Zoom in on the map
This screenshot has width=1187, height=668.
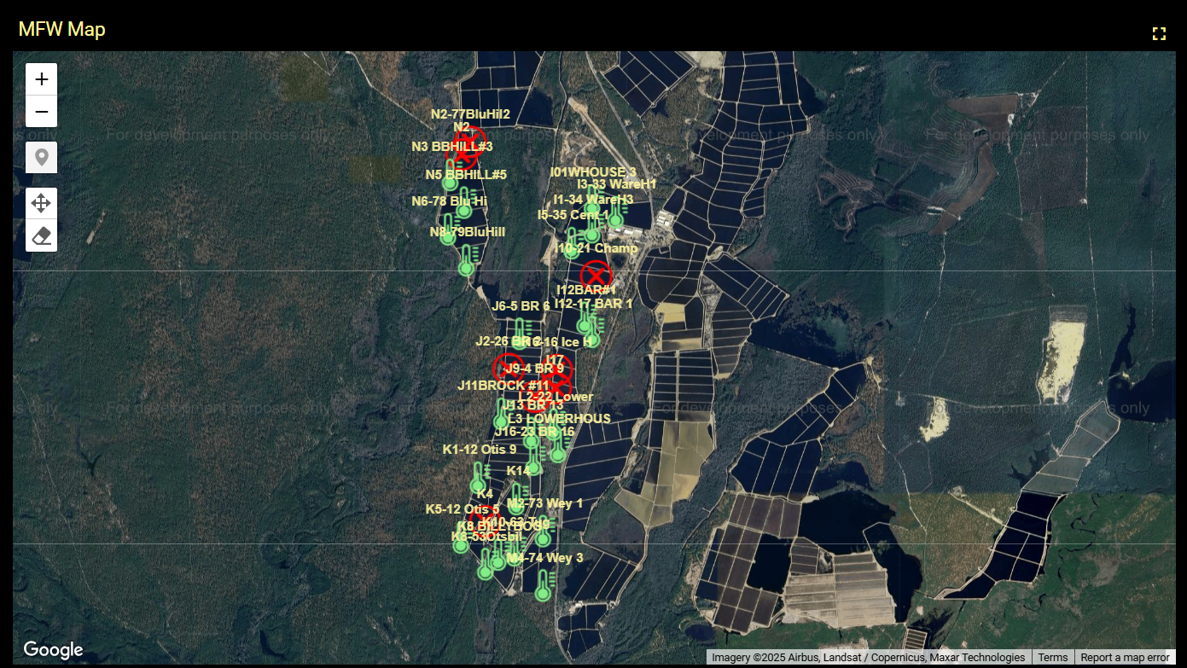(x=41, y=80)
